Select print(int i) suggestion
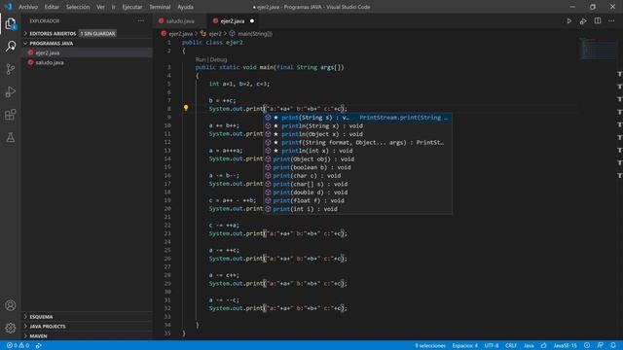Image resolution: width=623 pixels, height=350 pixels. (x=357, y=209)
